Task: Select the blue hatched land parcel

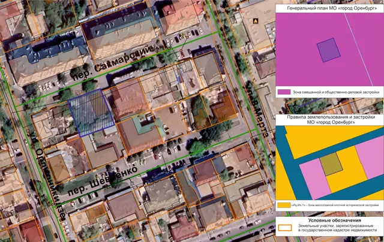Action: click(91, 113)
